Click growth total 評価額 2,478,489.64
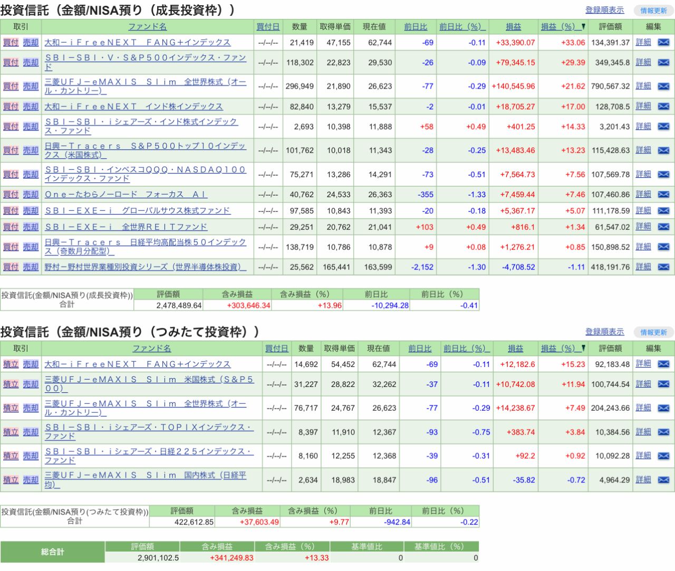 point(179,305)
